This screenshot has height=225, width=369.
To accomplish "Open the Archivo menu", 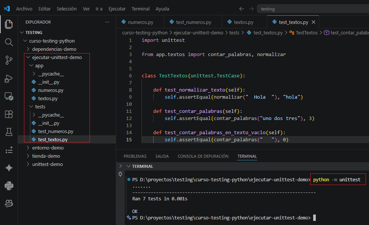I will pos(24,9).
